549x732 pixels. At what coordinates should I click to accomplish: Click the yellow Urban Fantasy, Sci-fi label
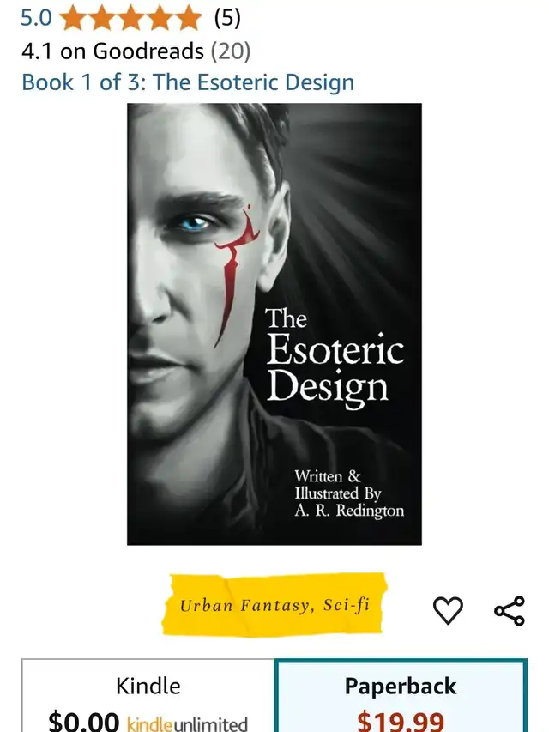click(x=274, y=605)
